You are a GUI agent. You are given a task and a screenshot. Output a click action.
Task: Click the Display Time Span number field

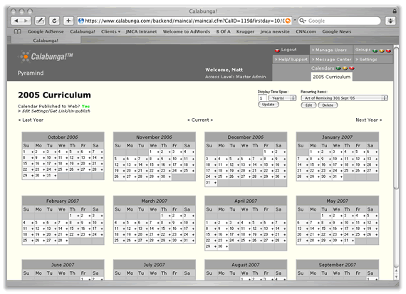(x=262, y=98)
